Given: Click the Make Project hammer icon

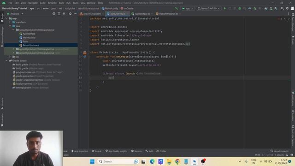Looking at the screenshot, I should (x=176, y=8).
